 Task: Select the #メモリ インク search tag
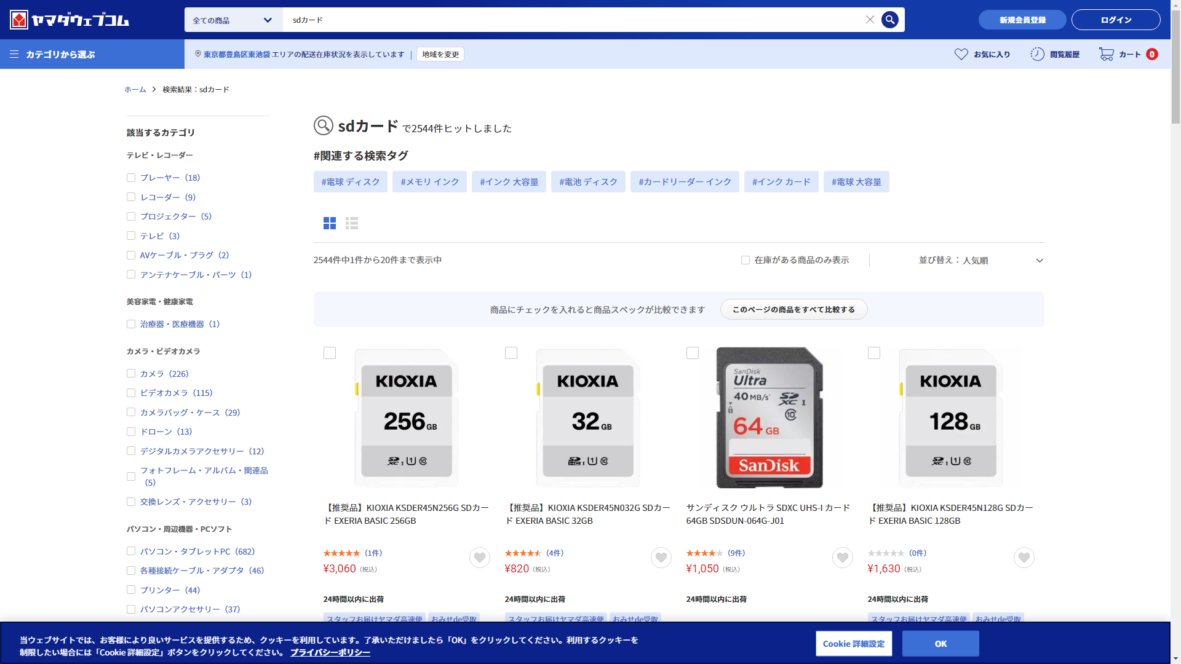(429, 182)
